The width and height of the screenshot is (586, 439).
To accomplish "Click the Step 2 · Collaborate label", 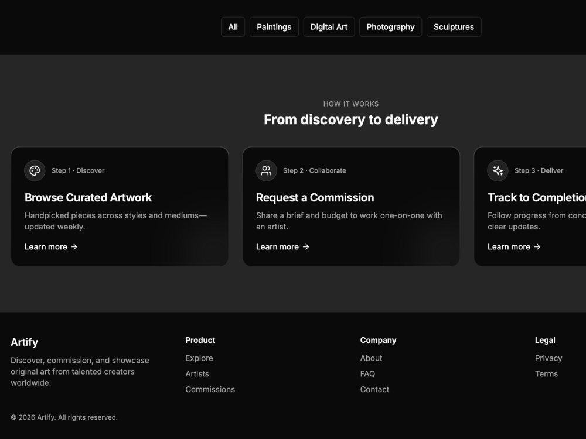I will [x=314, y=170].
